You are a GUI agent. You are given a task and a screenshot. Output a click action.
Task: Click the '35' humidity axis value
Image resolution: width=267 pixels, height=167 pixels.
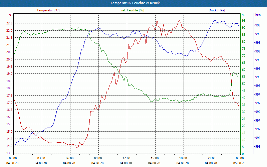click(x=244, y=105)
